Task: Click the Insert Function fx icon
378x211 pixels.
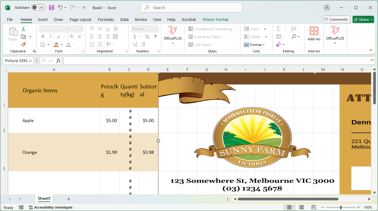Action: tap(59, 61)
